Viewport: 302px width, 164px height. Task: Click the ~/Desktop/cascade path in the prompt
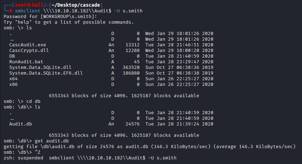(76, 5)
